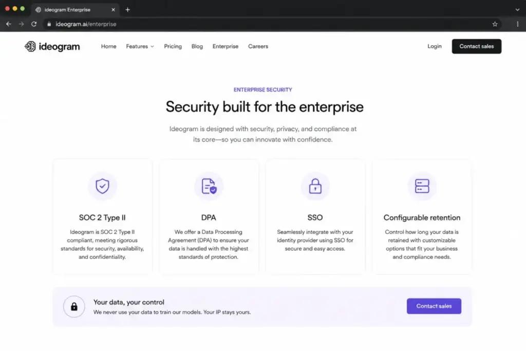Click the text We never use your data
This screenshot has height=351, width=526.
pyautogui.click(x=172, y=312)
